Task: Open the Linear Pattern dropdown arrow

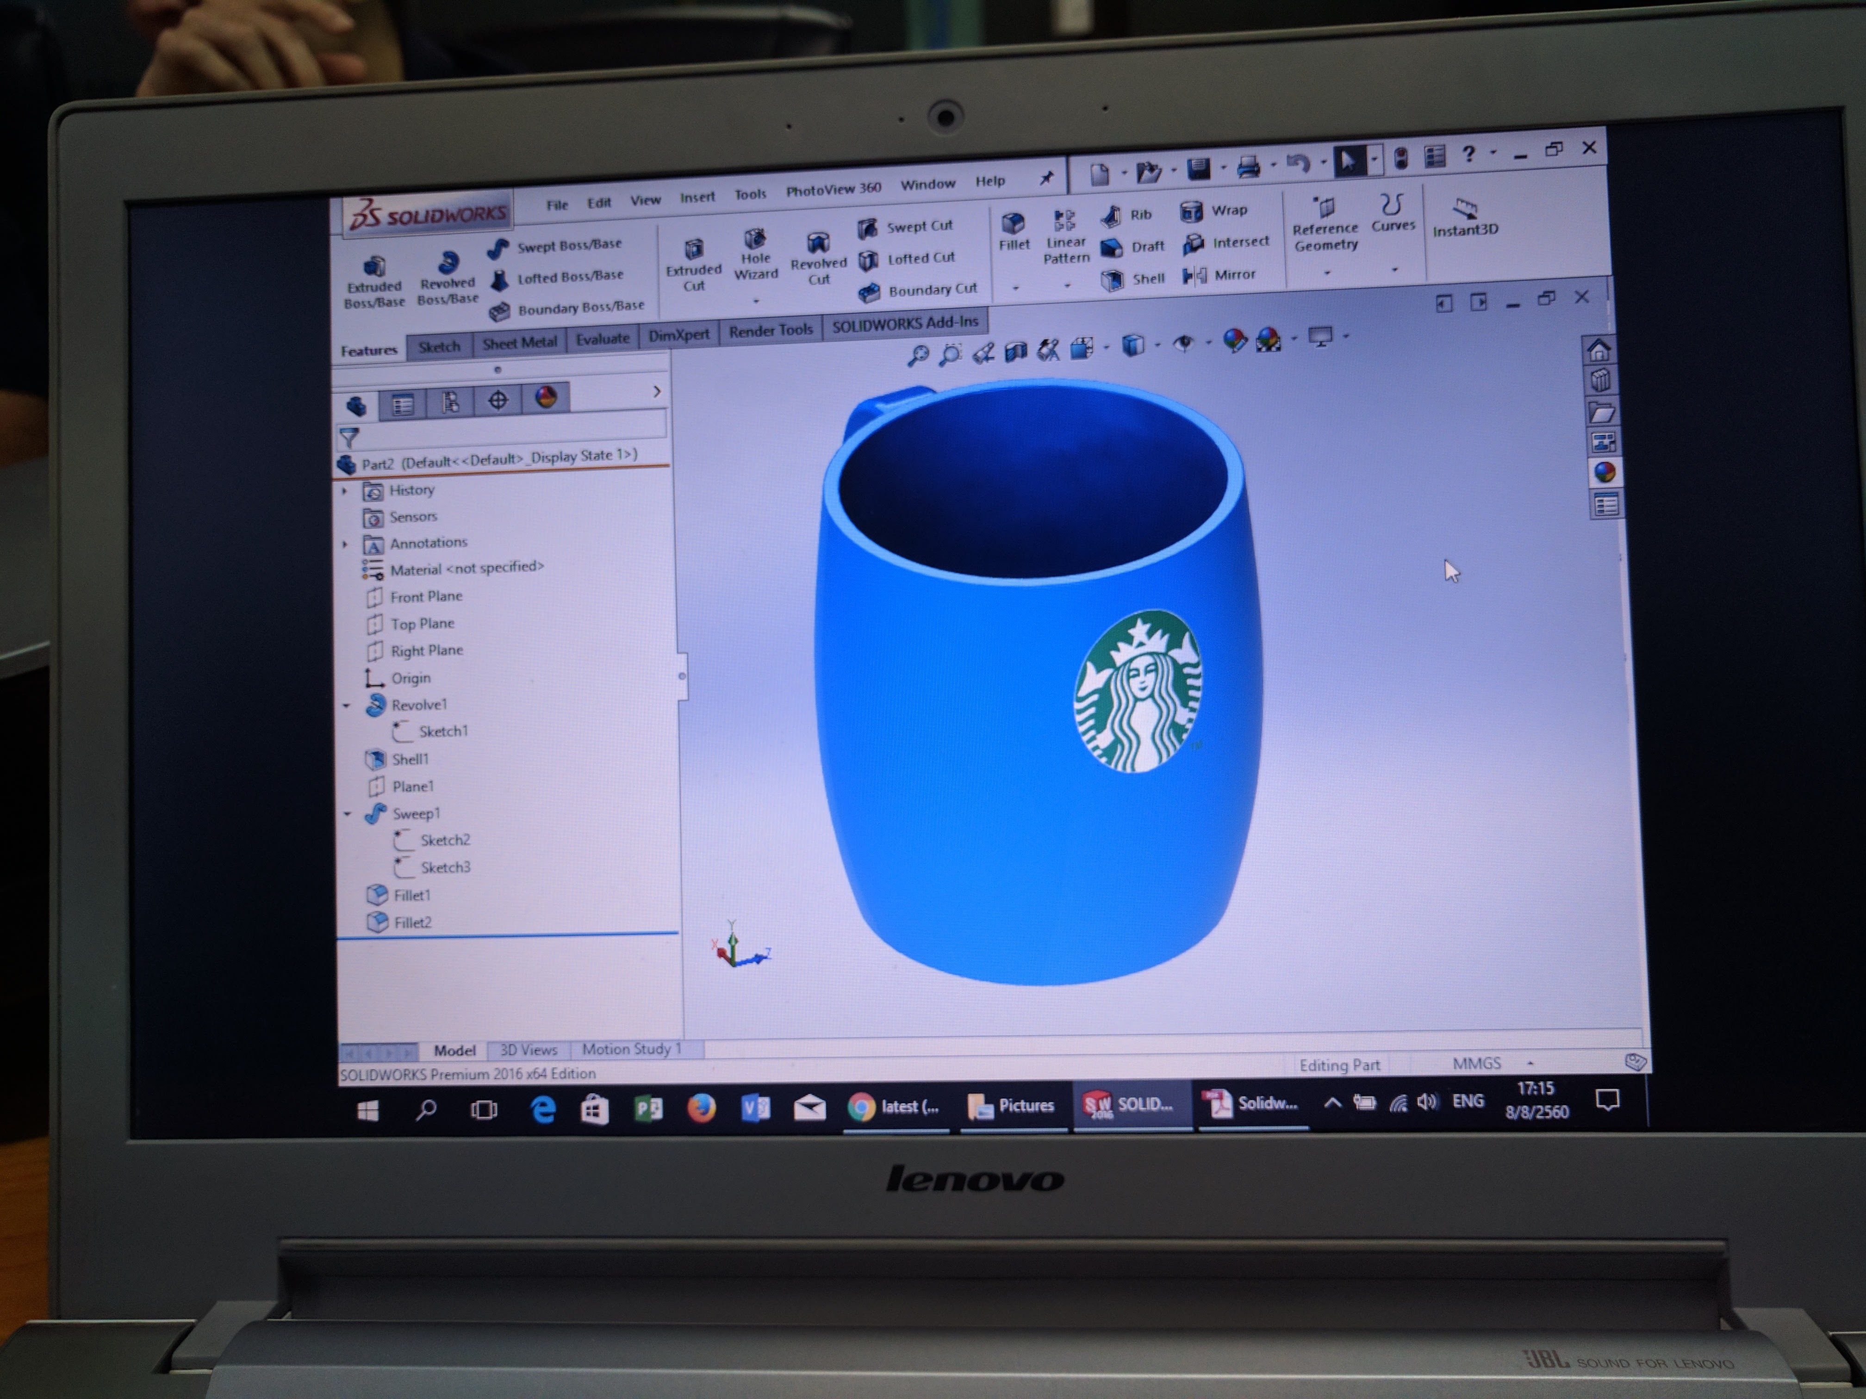Action: [1067, 286]
